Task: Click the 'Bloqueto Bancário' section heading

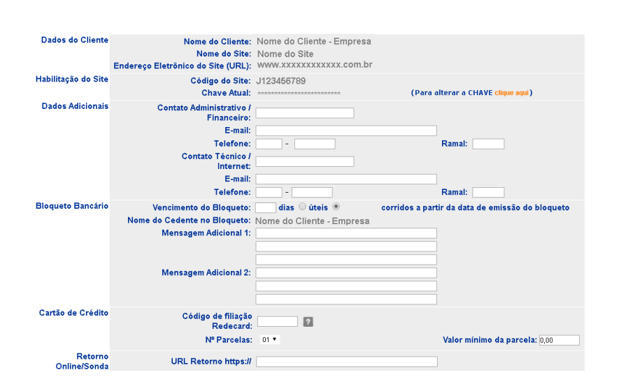Action: pos(72,206)
